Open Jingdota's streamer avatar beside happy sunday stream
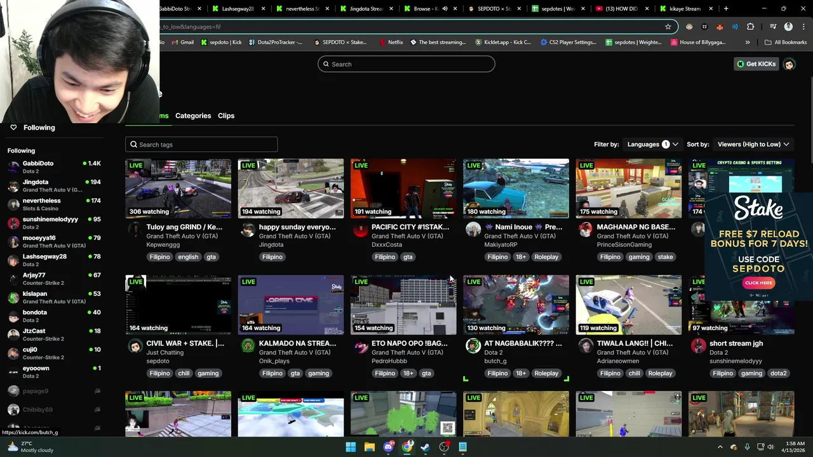This screenshot has height=457, width=813. coord(248,230)
